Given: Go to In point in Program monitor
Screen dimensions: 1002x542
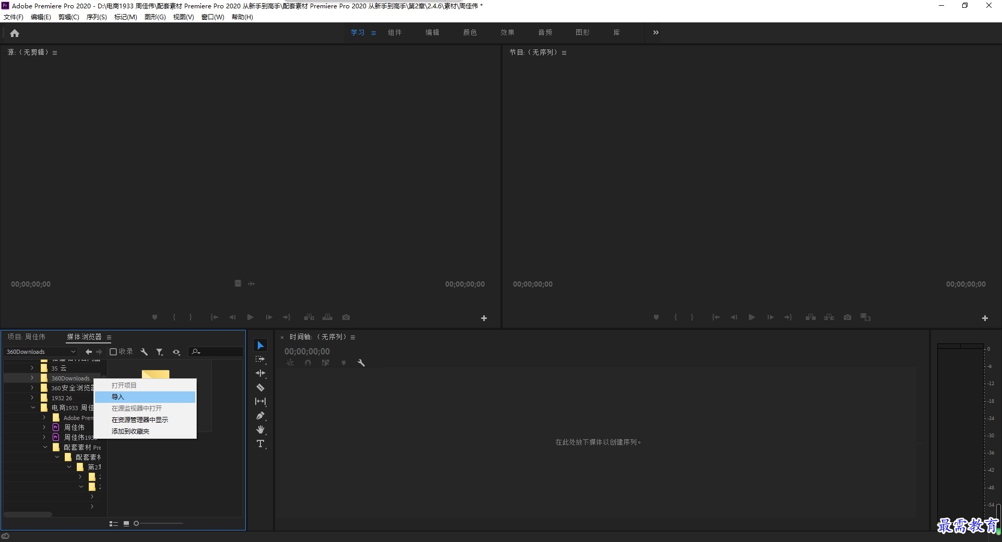Looking at the screenshot, I should pos(716,317).
